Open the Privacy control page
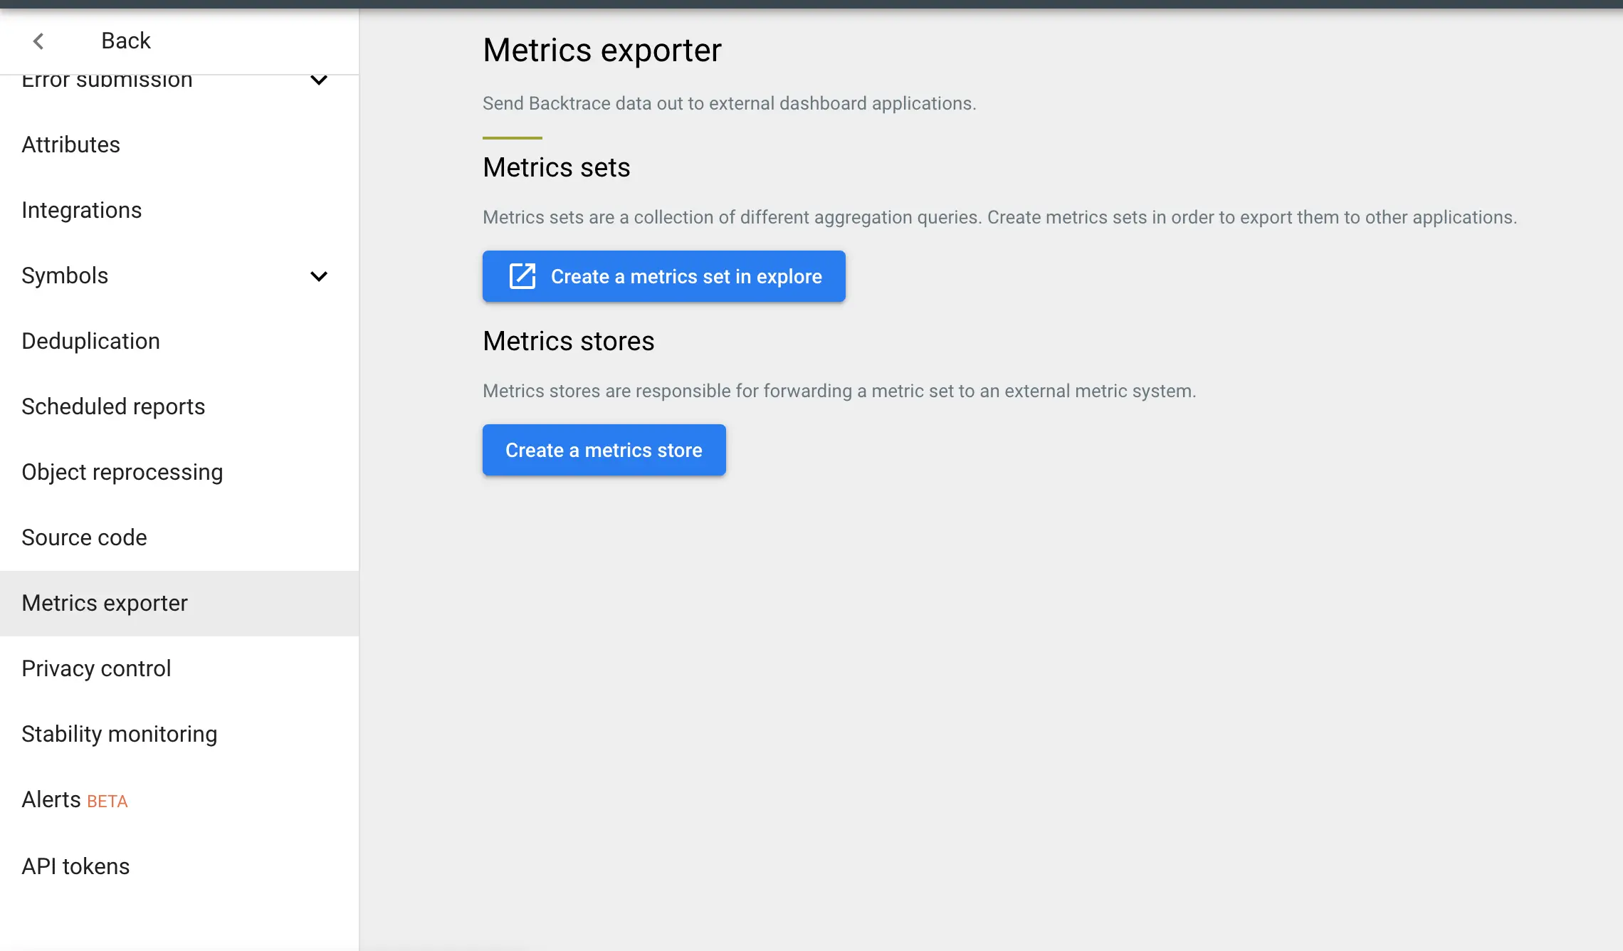 click(96, 668)
